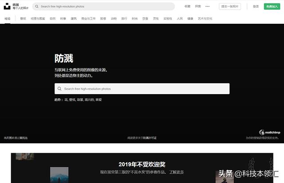Select the 实验性 experimental tab

click(x=168, y=19)
